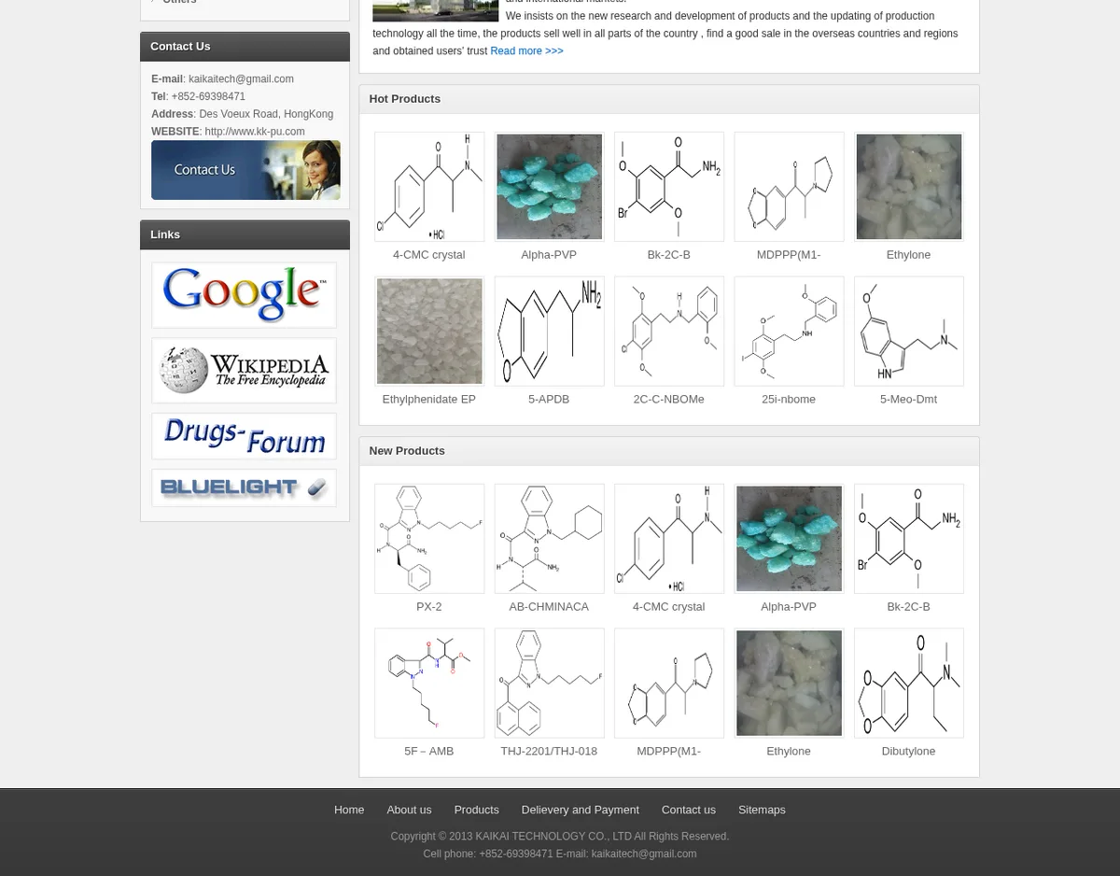This screenshot has width=1120, height=876.
Task: Open the 2C-C-NBOMe structure image
Action: click(669, 332)
